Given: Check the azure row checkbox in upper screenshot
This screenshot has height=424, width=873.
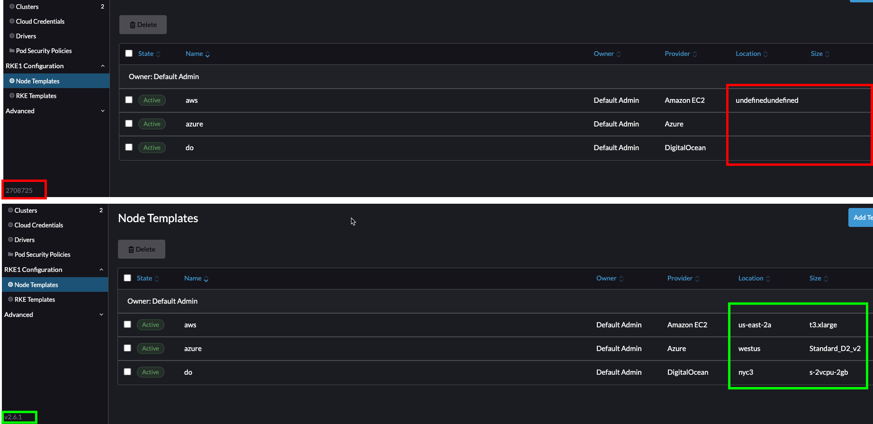Looking at the screenshot, I should 129,124.
